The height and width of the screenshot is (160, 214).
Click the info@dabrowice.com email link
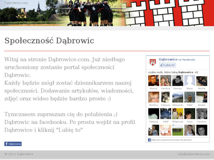point(193,154)
